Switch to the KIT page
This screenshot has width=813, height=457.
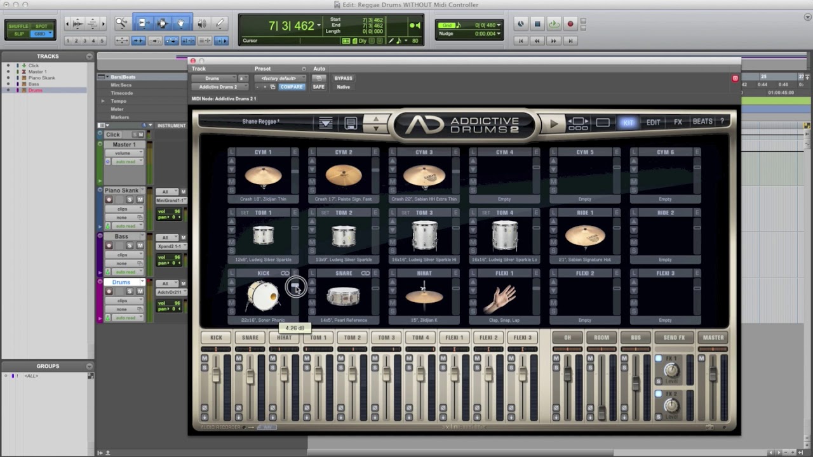coord(628,123)
